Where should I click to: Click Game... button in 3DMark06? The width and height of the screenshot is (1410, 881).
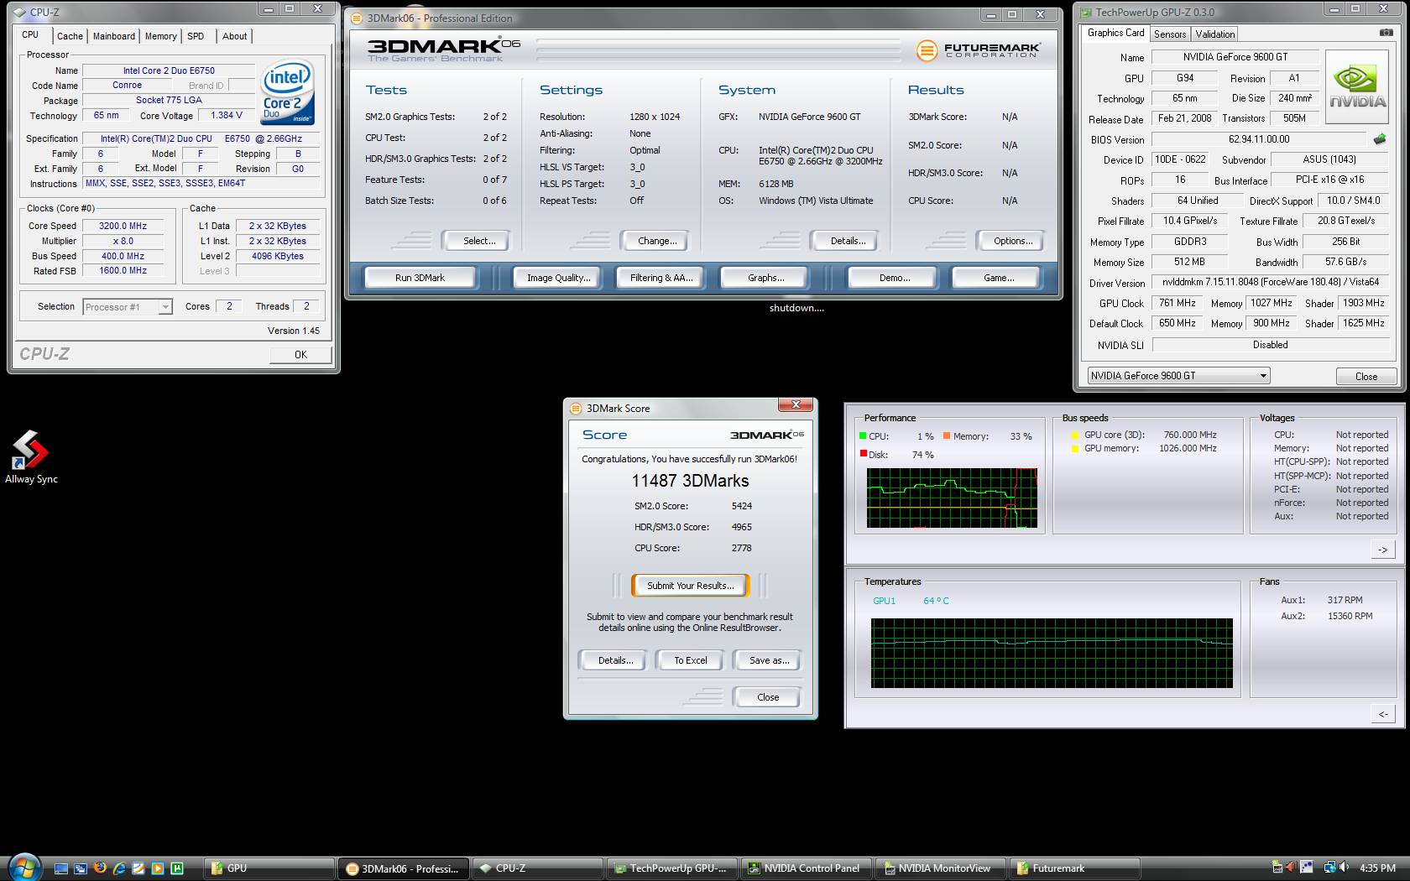(998, 278)
